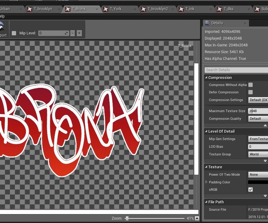Click the vertical viewport scrollbar
Screen dimensions: 268x223
point(197,119)
